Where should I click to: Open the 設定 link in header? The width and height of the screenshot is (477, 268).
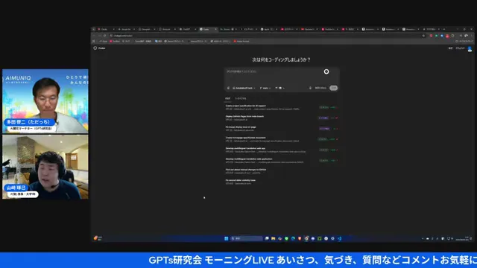tap(450, 48)
